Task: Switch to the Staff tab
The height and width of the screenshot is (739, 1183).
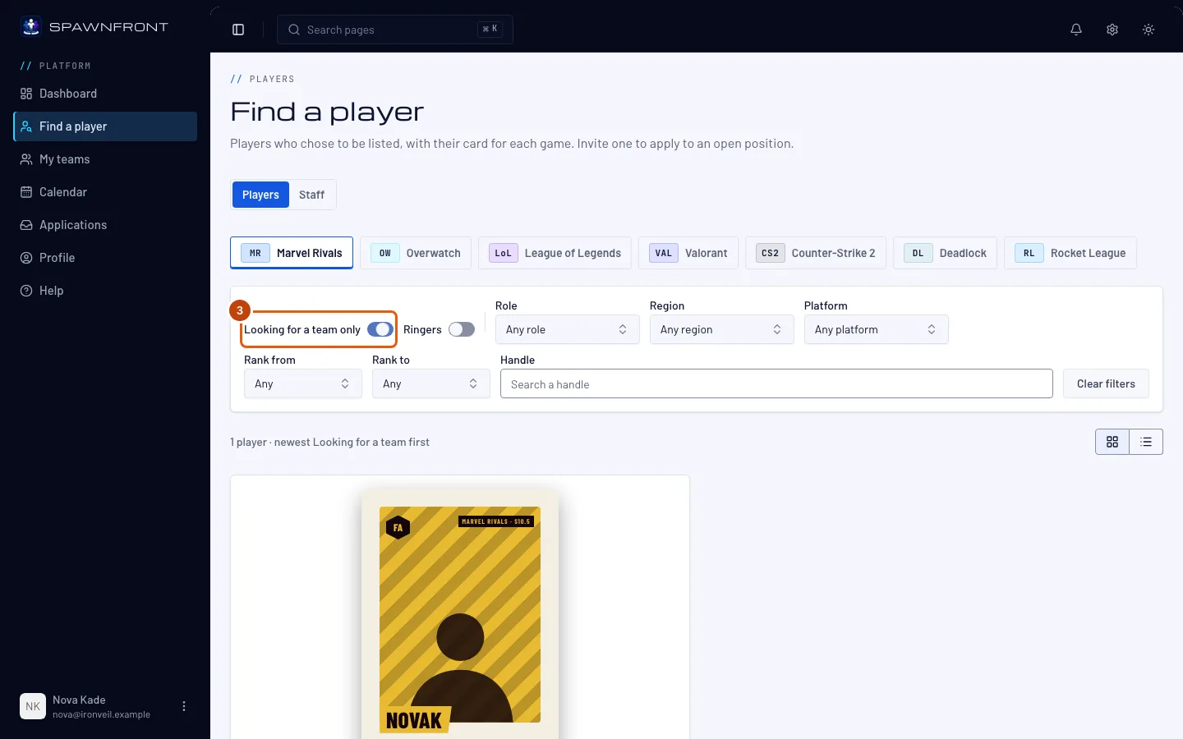Action: coord(311,195)
